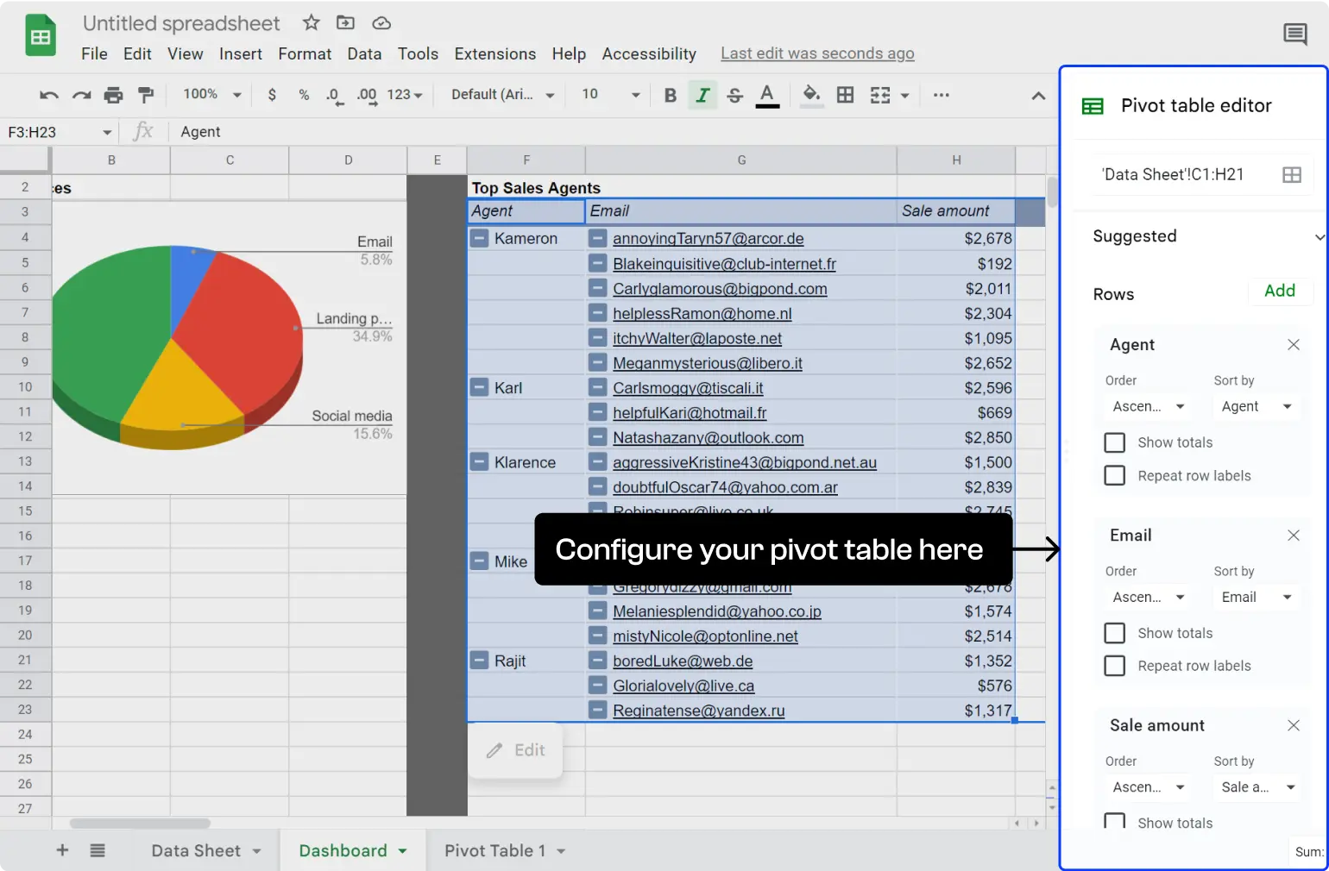Collapse the toolbar with up chevron
The height and width of the screenshot is (871, 1329).
click(x=1038, y=96)
